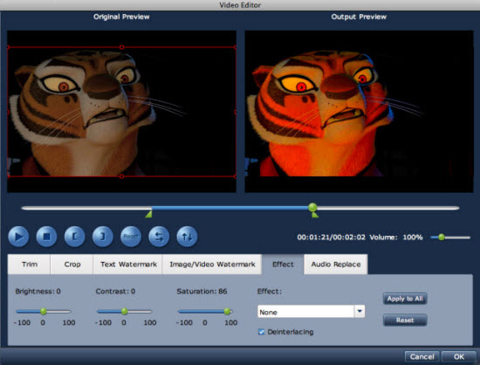Click the Cancel button
Screen dimensions: 480x365
coord(422,357)
